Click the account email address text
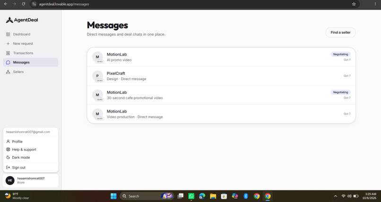Screen dimensions: 381x202 (28, 132)
